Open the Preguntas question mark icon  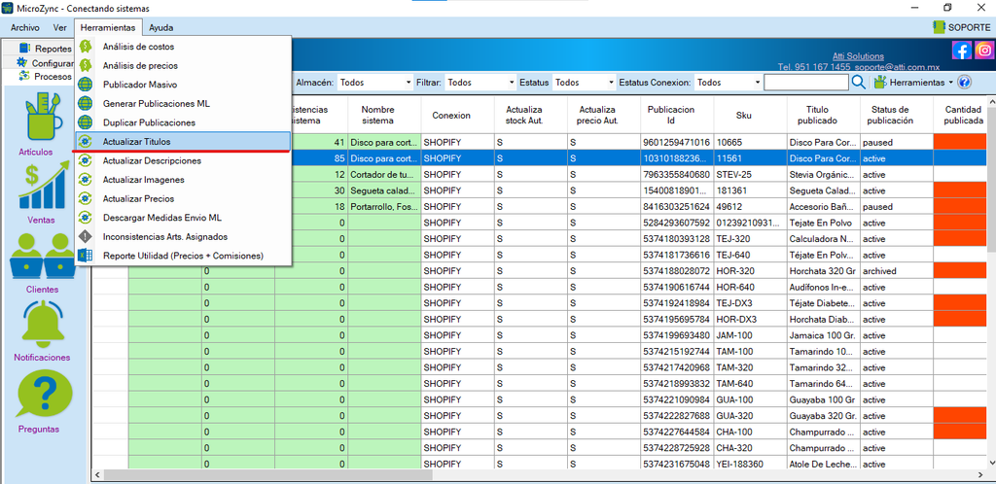tap(43, 394)
